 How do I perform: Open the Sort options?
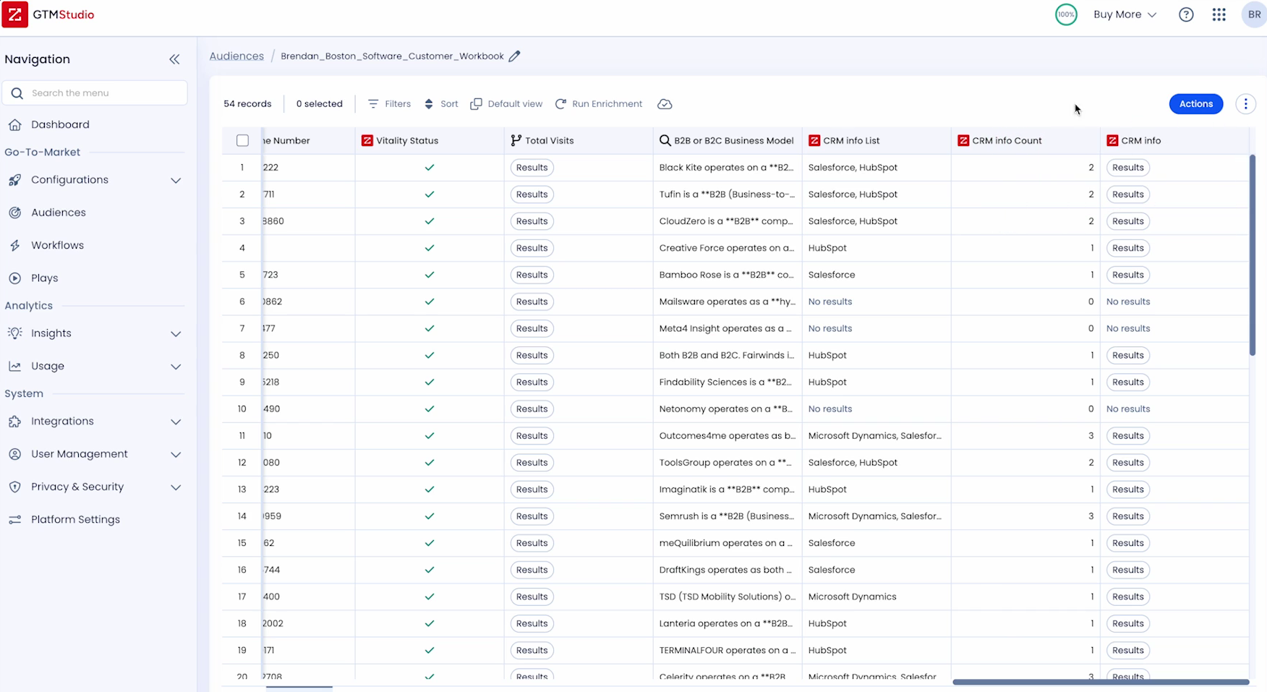441,104
